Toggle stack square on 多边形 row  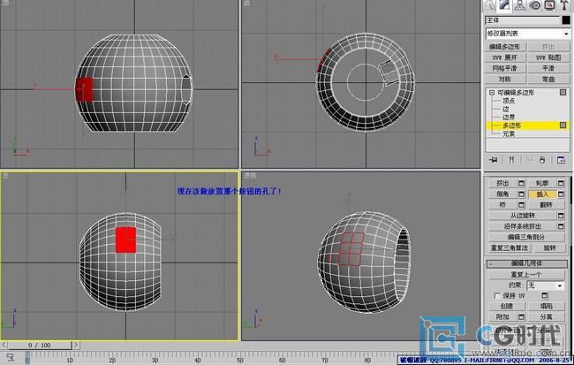point(563,125)
